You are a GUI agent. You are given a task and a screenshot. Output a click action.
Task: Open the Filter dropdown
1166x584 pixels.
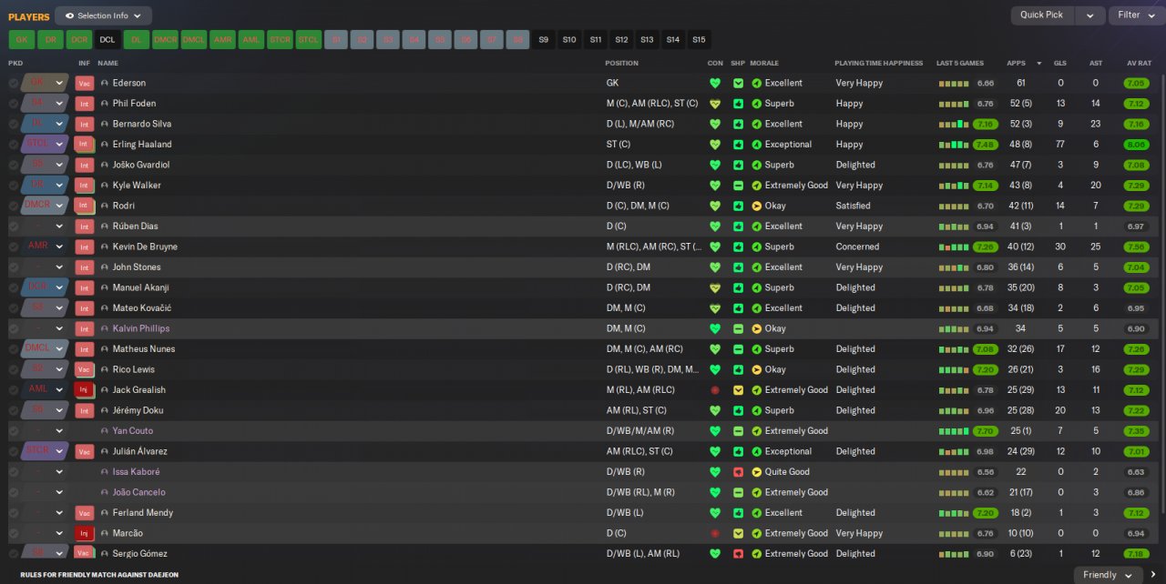[1137, 15]
